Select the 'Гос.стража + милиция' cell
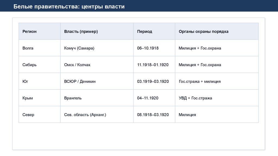This screenshot has height=156, width=278. pyautogui.click(x=200, y=82)
